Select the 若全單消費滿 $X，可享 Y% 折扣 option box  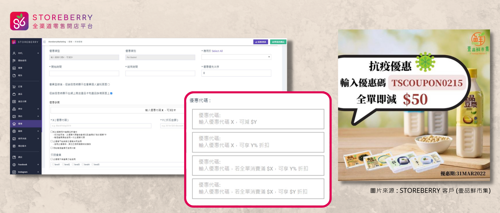point(258,165)
